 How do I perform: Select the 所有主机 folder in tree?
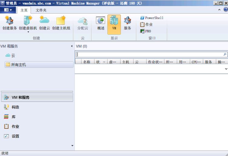(39, 65)
